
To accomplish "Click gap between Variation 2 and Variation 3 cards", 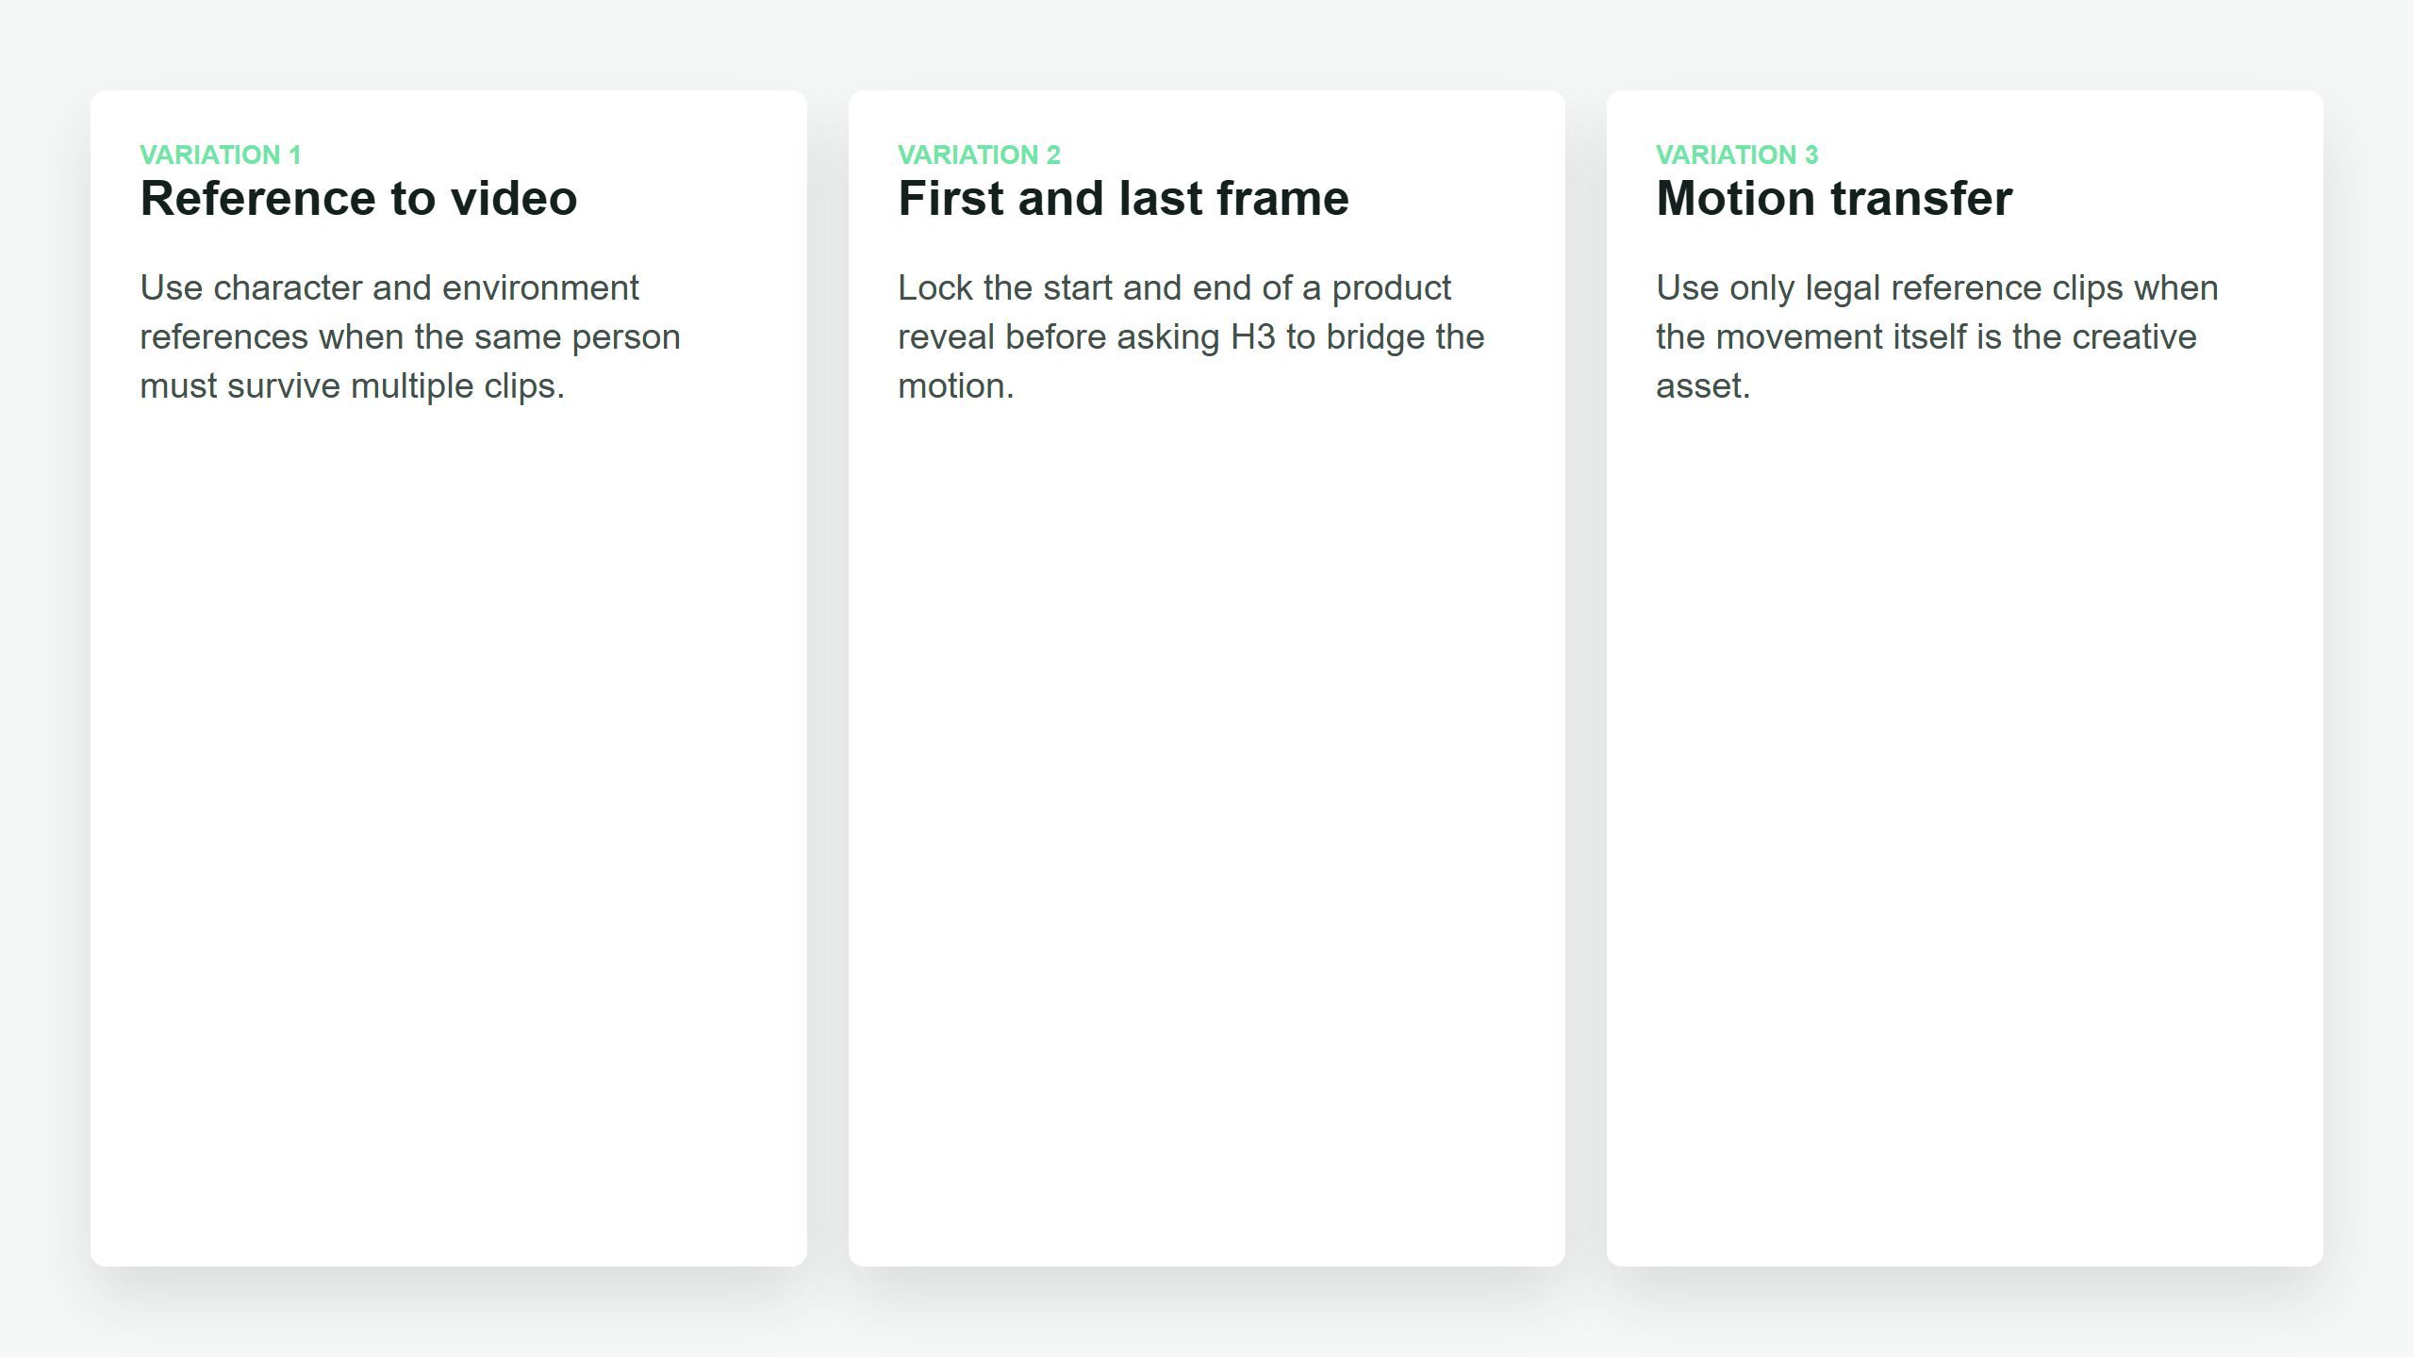I will point(1586,678).
